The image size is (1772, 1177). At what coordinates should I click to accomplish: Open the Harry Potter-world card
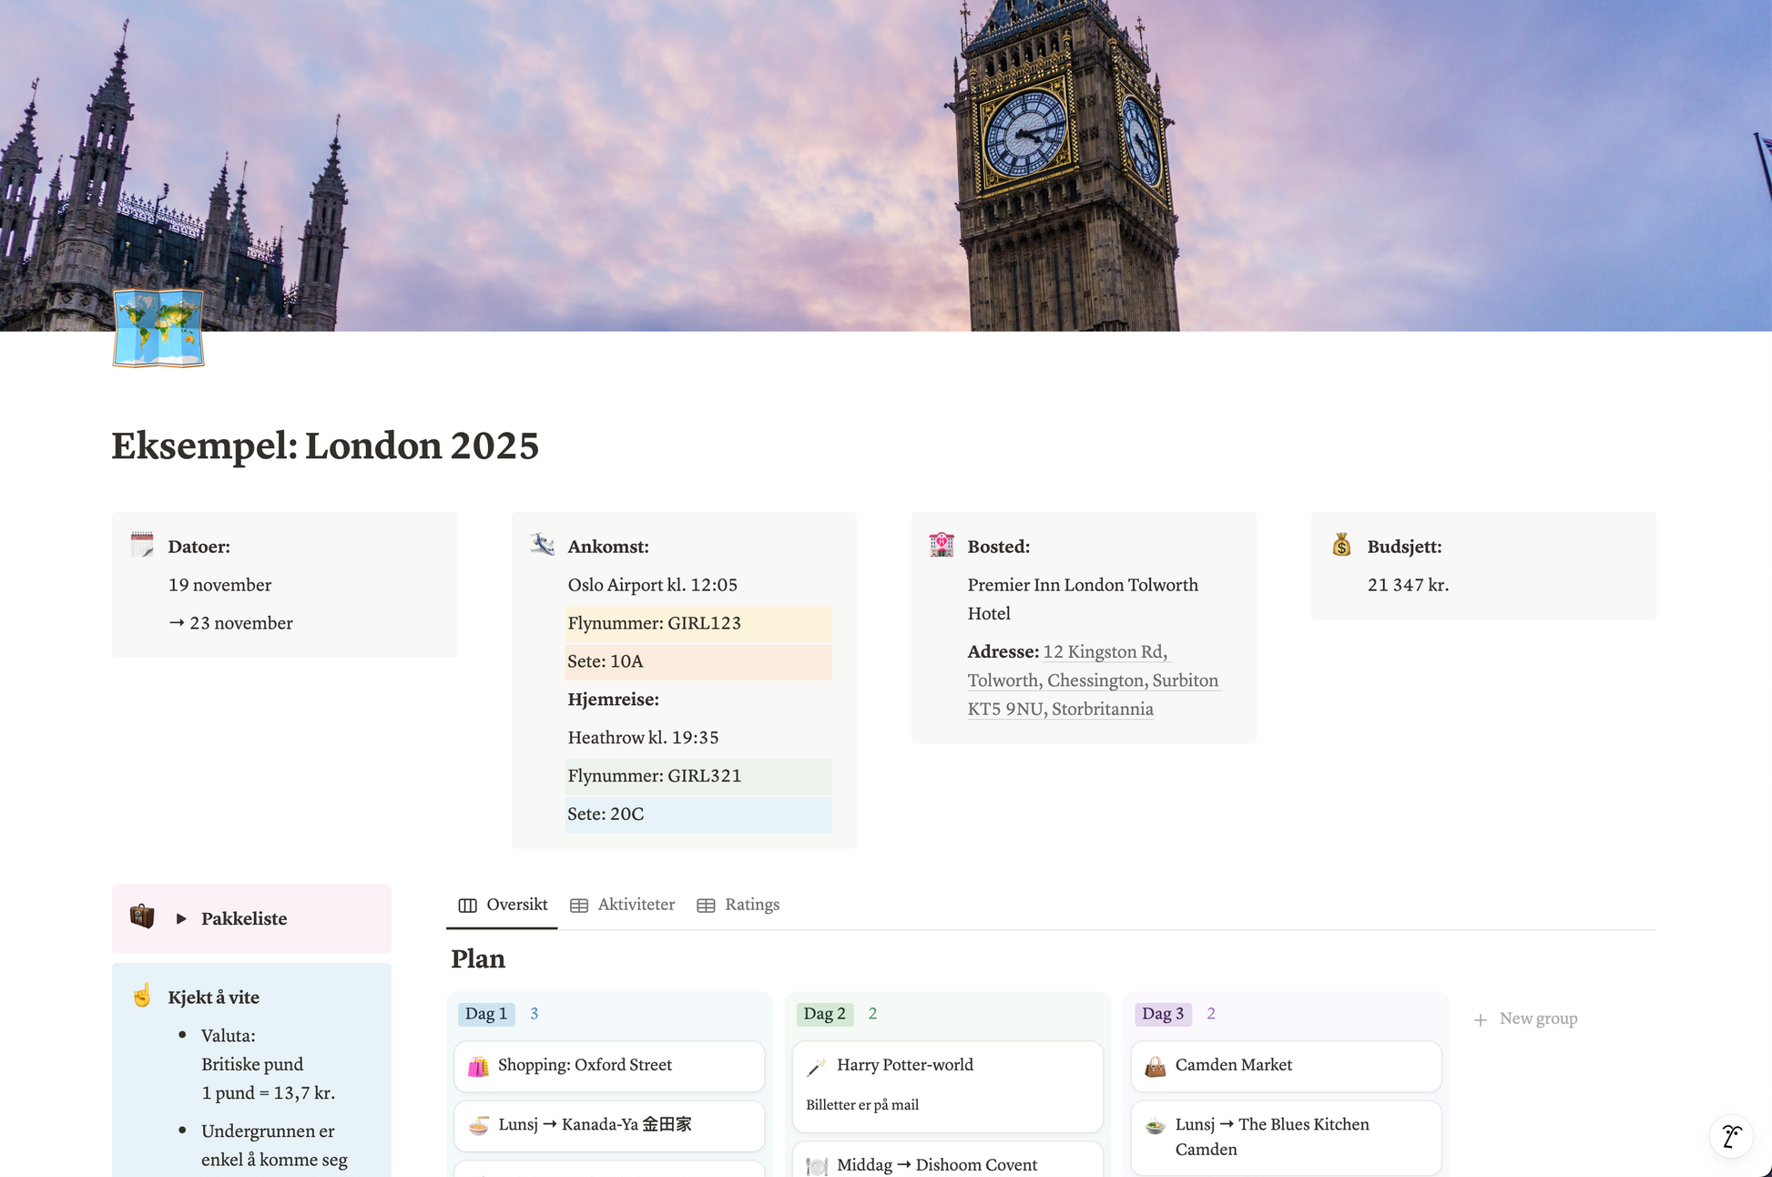(x=904, y=1064)
